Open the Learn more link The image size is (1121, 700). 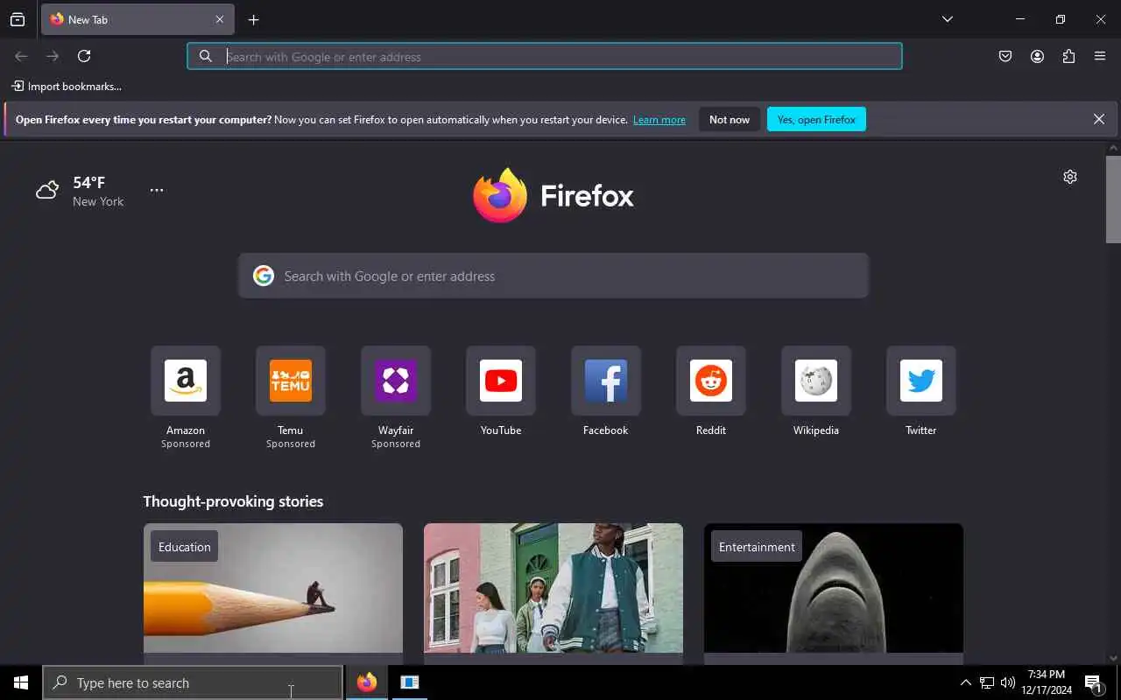coord(659,120)
